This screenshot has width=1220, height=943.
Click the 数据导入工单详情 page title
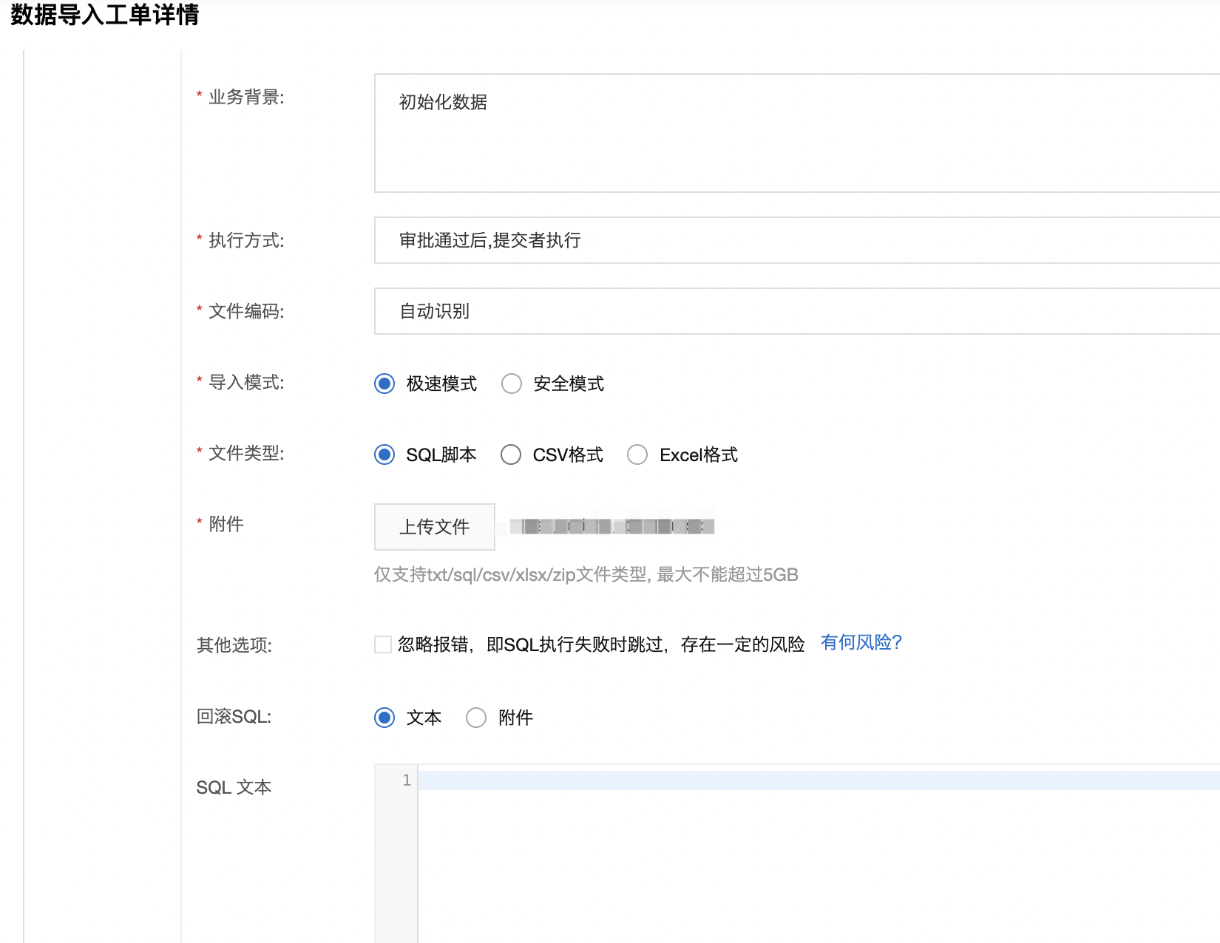tap(104, 14)
